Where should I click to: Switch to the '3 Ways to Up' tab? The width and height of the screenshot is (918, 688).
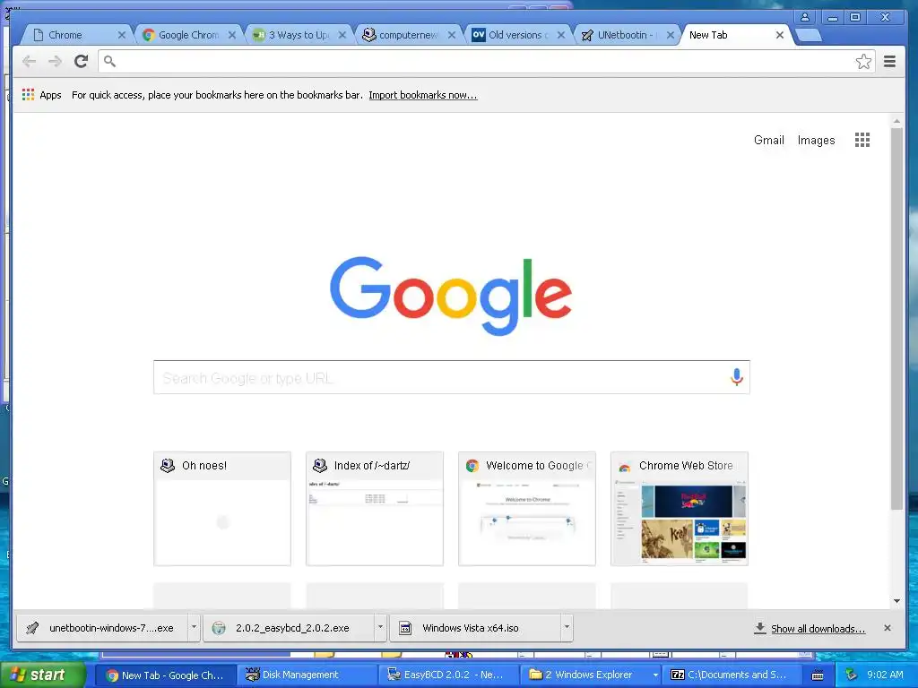[x=299, y=35]
